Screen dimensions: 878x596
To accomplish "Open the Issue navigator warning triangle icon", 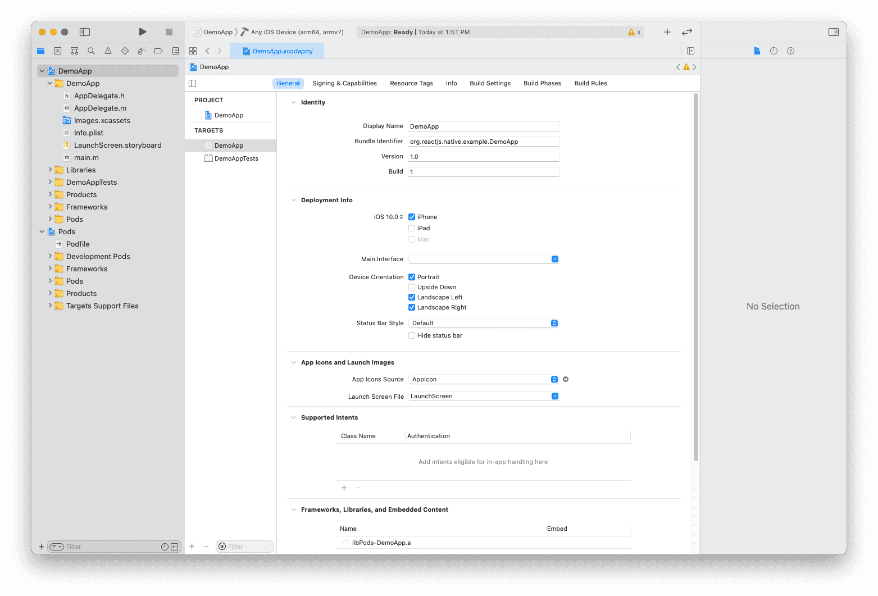I will click(x=108, y=51).
